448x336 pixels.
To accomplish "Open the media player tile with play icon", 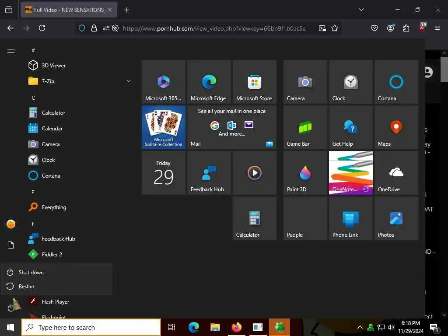I will click(254, 173).
